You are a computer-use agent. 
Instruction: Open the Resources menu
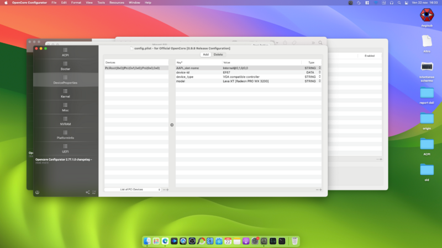point(117,3)
